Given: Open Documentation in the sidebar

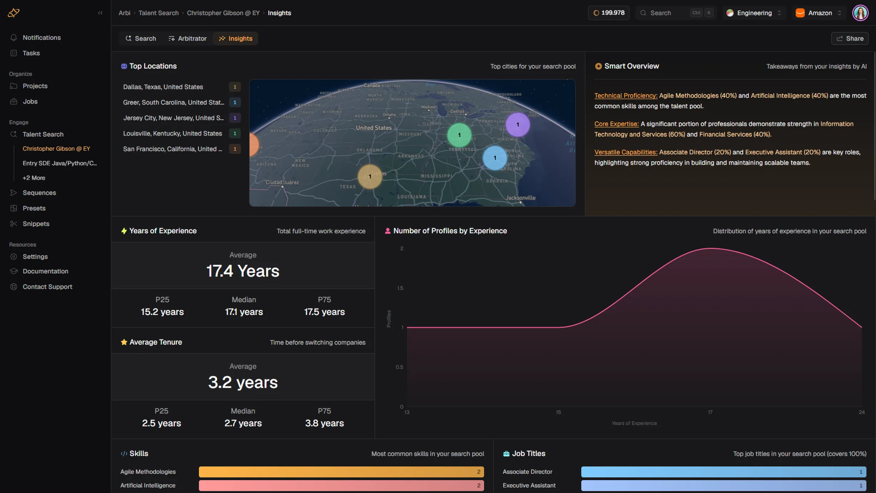Looking at the screenshot, I should pos(45,271).
